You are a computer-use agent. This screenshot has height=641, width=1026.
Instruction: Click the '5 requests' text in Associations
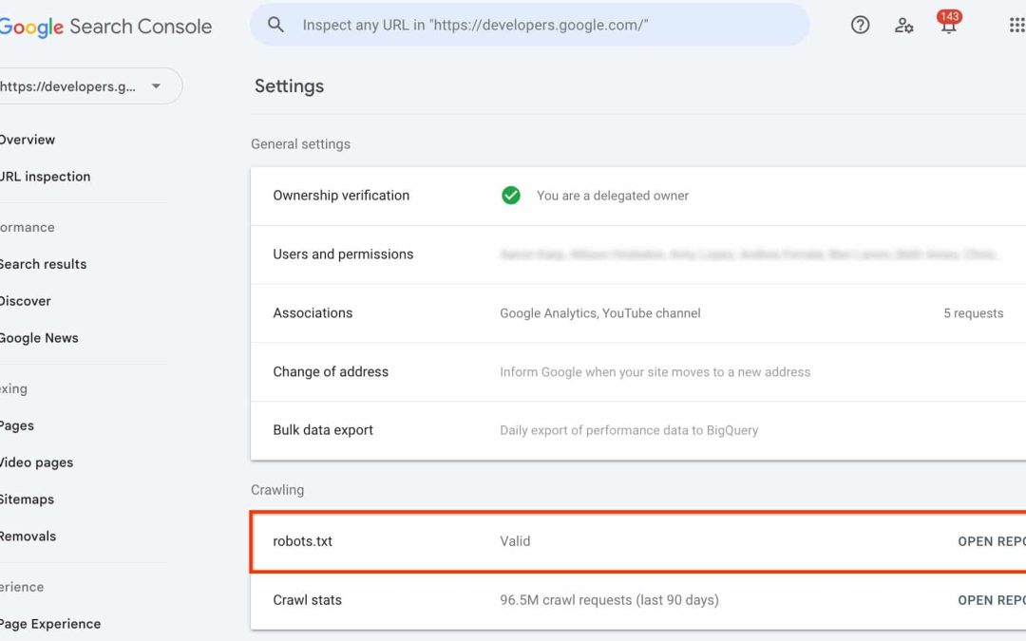click(x=973, y=313)
